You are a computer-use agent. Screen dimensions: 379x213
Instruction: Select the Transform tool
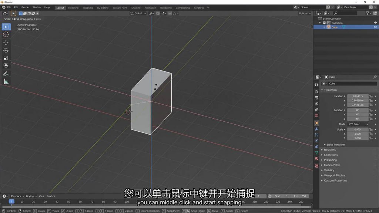click(6, 65)
